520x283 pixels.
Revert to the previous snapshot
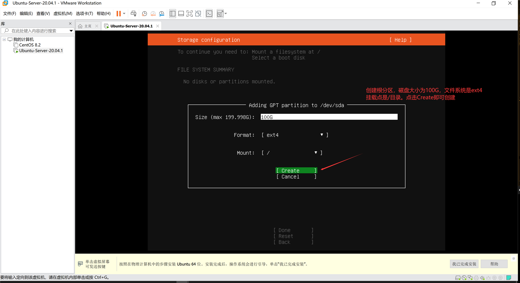click(x=153, y=13)
